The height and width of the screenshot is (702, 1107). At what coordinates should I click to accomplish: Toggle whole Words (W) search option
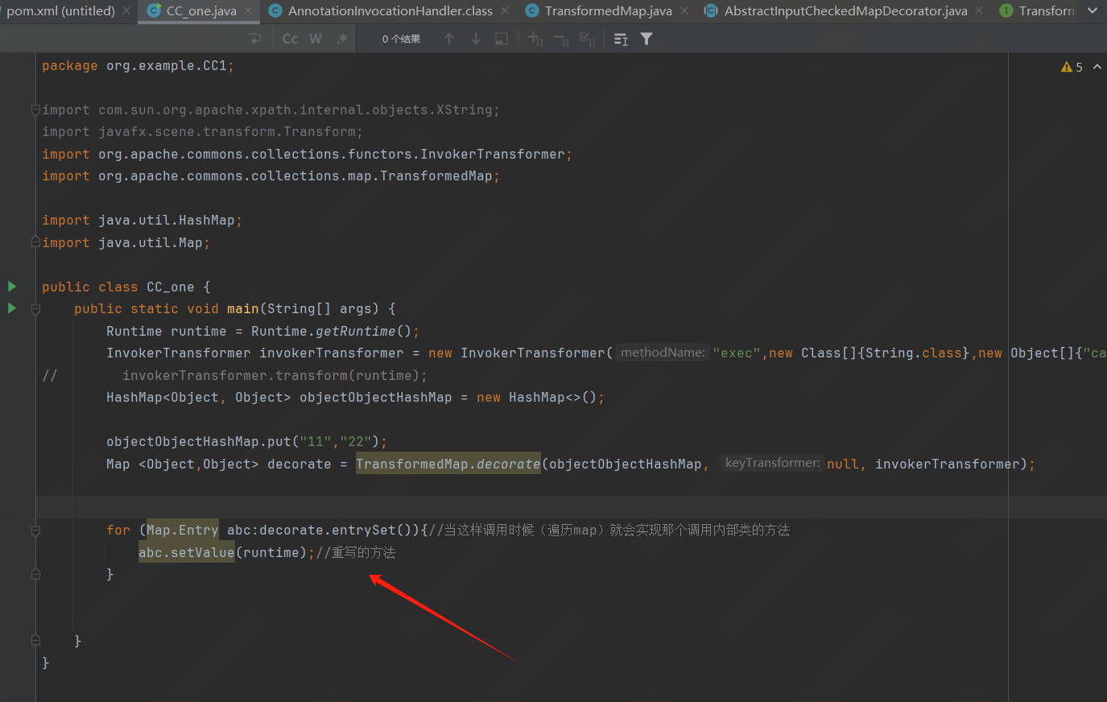coord(316,39)
